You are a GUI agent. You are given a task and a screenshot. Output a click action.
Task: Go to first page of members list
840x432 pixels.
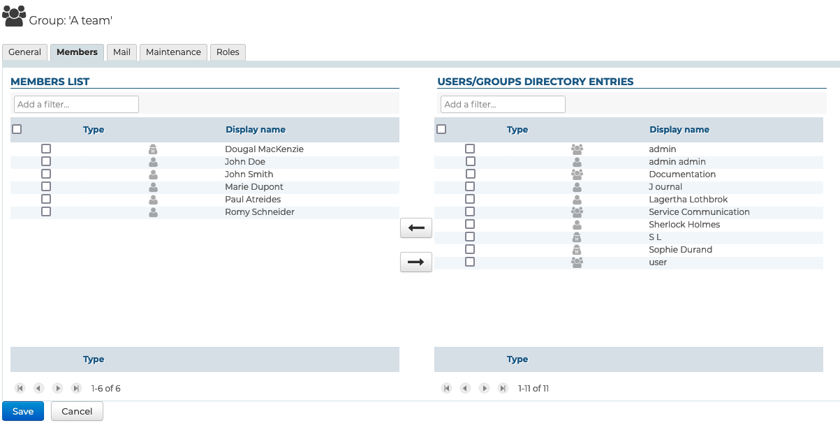pos(20,388)
